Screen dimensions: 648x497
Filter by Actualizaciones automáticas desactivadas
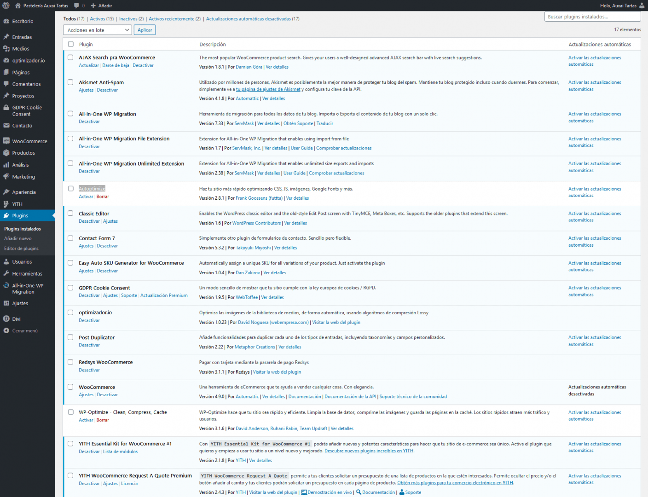coord(249,19)
